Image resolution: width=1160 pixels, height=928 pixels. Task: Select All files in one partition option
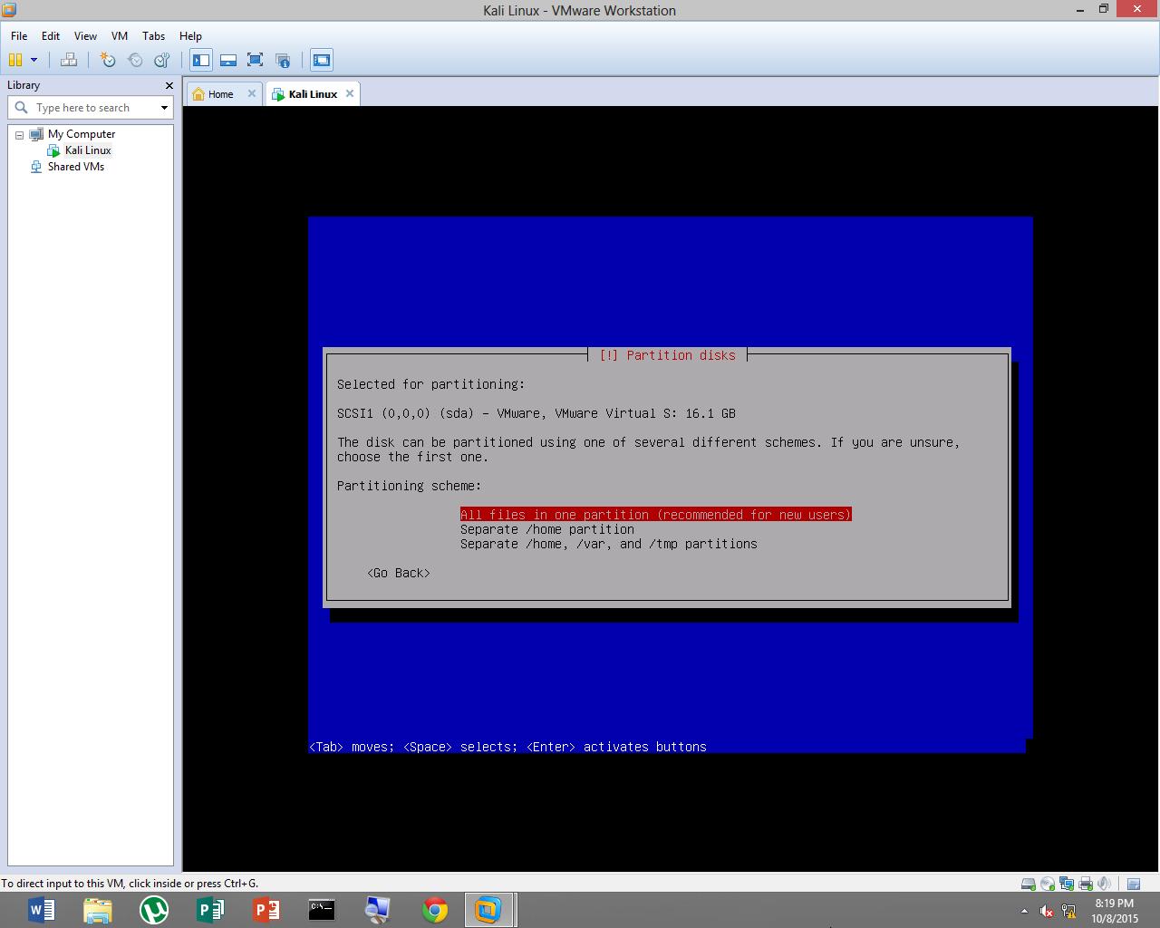[x=656, y=515]
